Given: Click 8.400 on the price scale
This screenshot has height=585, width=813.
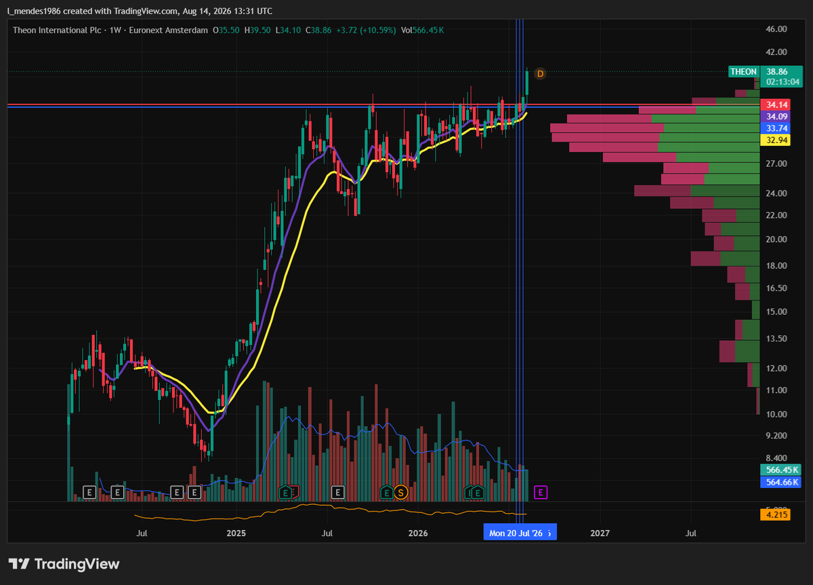Looking at the screenshot, I should (x=776, y=458).
